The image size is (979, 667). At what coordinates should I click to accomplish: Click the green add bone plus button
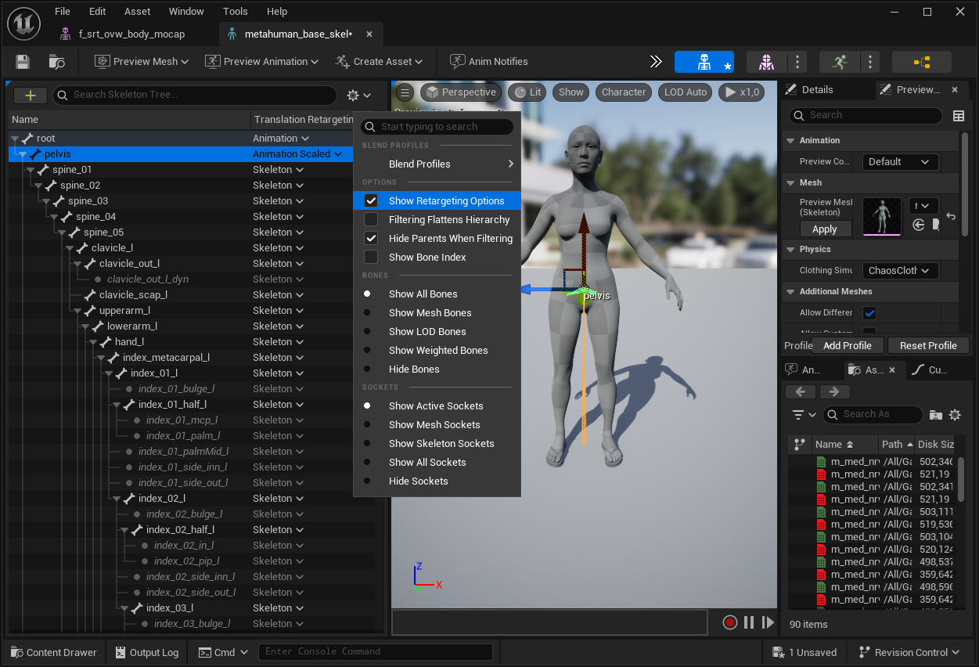[31, 96]
